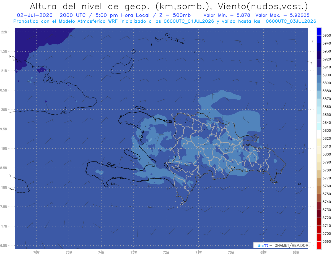Click the '69W' longitude label
The height and width of the screenshot is (256, 332).
[x=263, y=252]
